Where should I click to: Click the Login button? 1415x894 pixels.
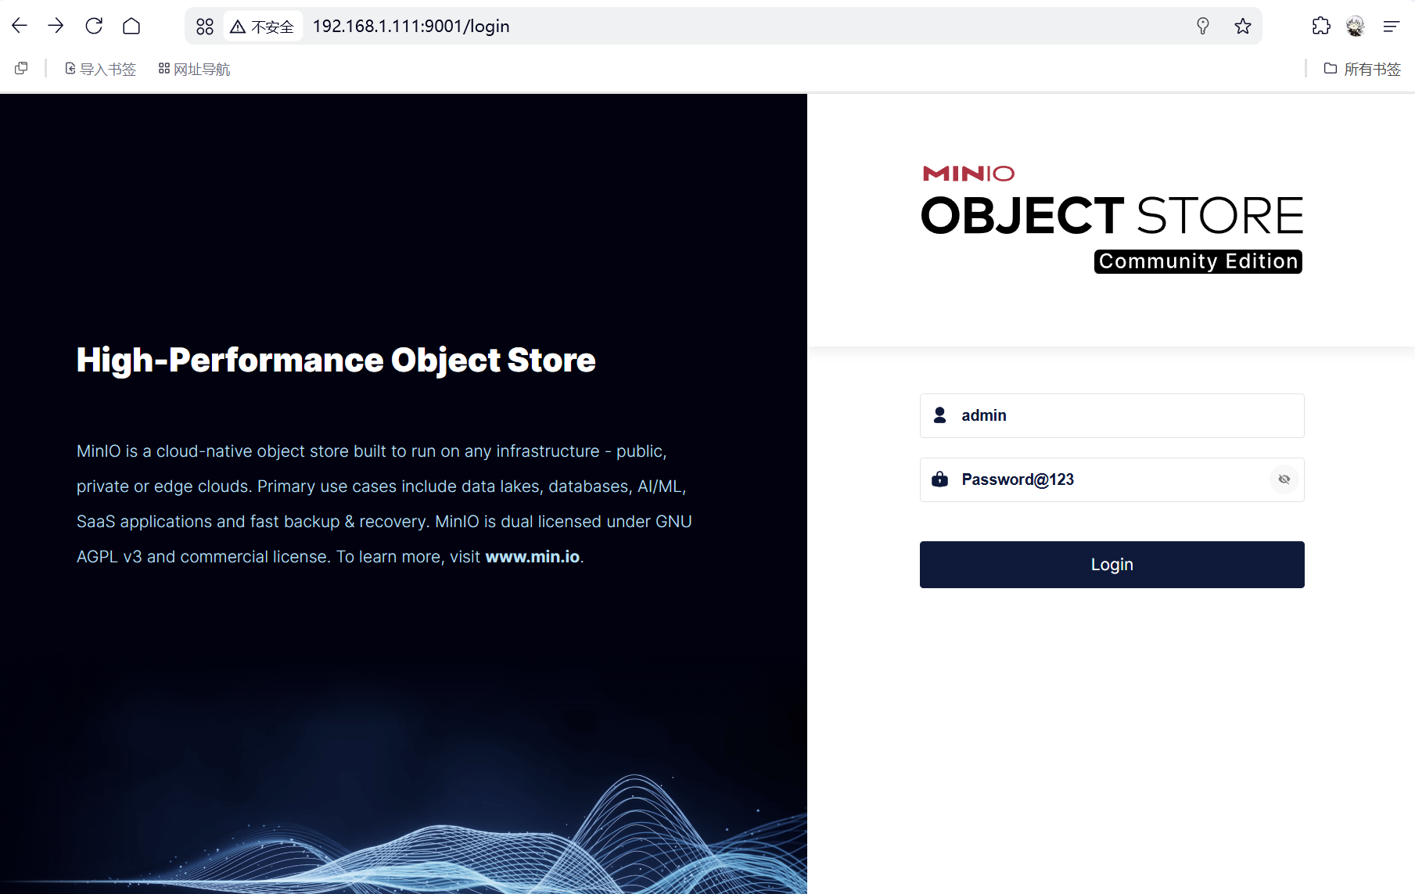click(x=1112, y=565)
